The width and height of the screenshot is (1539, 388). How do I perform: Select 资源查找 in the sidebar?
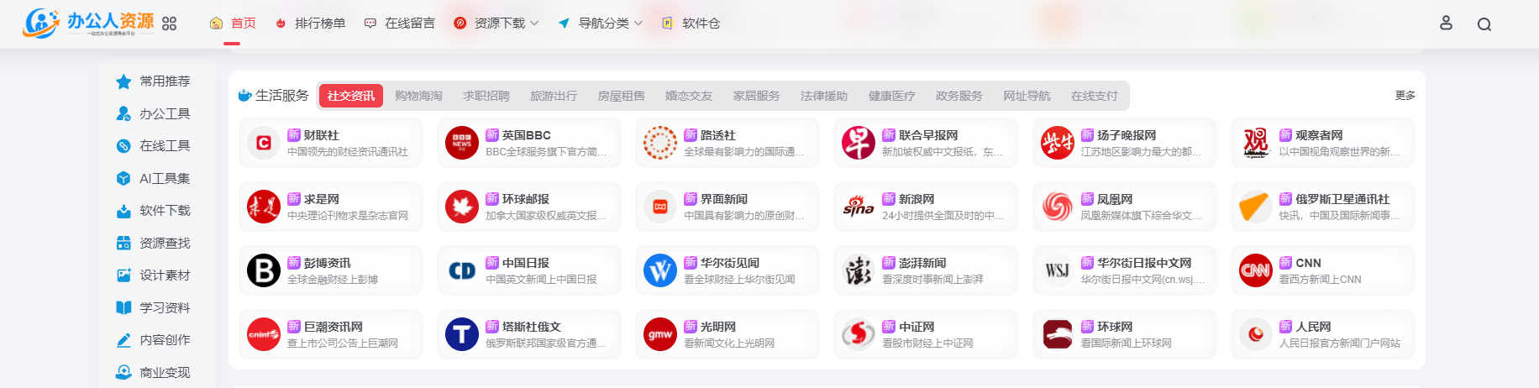pos(154,243)
